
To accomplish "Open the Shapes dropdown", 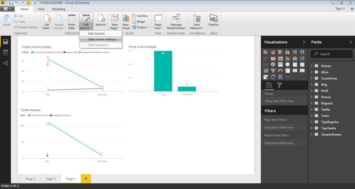I will 141,27.
